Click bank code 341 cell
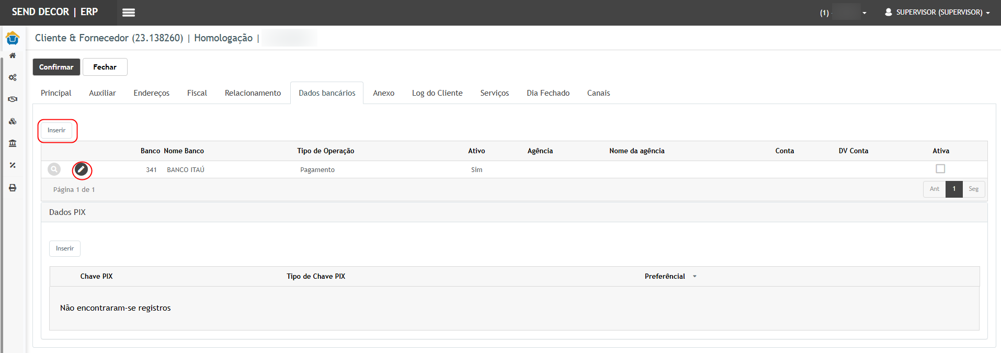 click(x=151, y=170)
